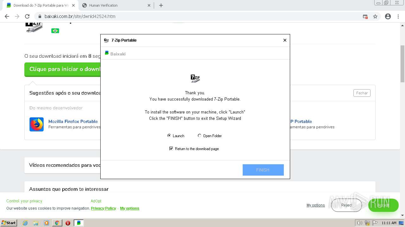Close the 7-Zip Portable dialog
The height and width of the screenshot is (227, 405).
pyautogui.click(x=285, y=40)
